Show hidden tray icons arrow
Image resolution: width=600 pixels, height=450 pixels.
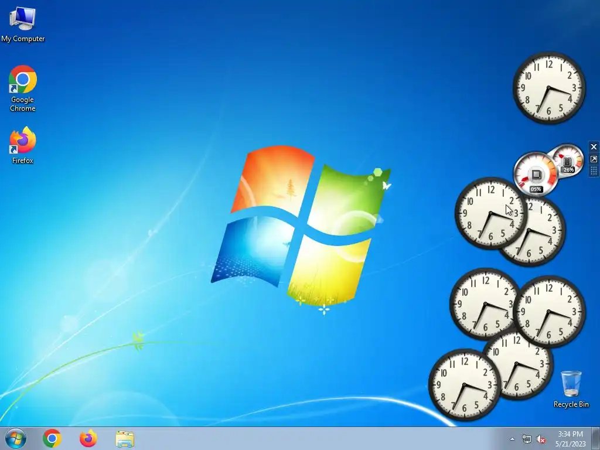point(512,439)
